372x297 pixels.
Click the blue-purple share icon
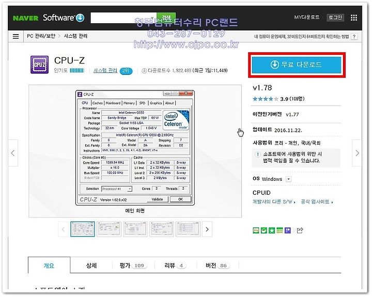pyautogui.click(x=288, y=230)
